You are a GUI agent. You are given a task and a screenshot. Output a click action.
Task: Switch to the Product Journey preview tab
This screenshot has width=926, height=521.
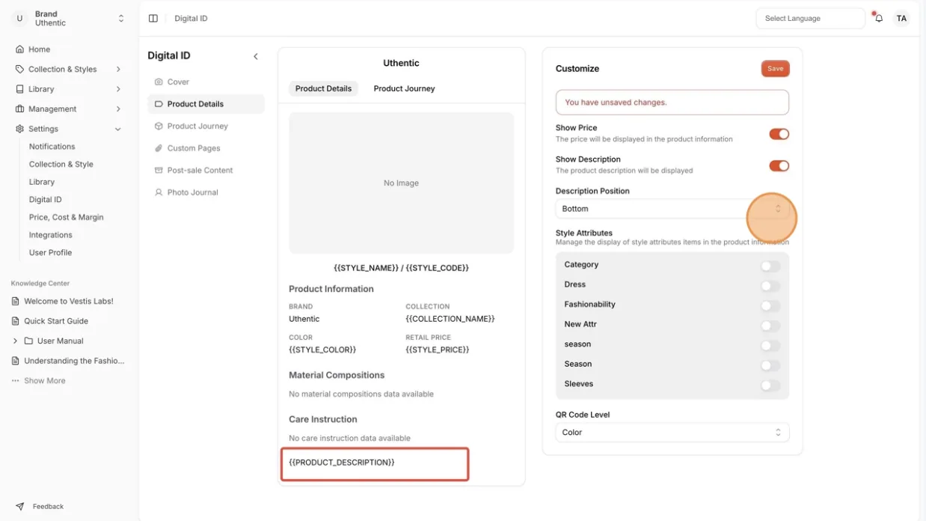(x=404, y=88)
